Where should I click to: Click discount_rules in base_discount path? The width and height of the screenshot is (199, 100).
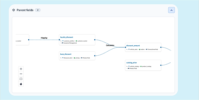tap(68, 58)
